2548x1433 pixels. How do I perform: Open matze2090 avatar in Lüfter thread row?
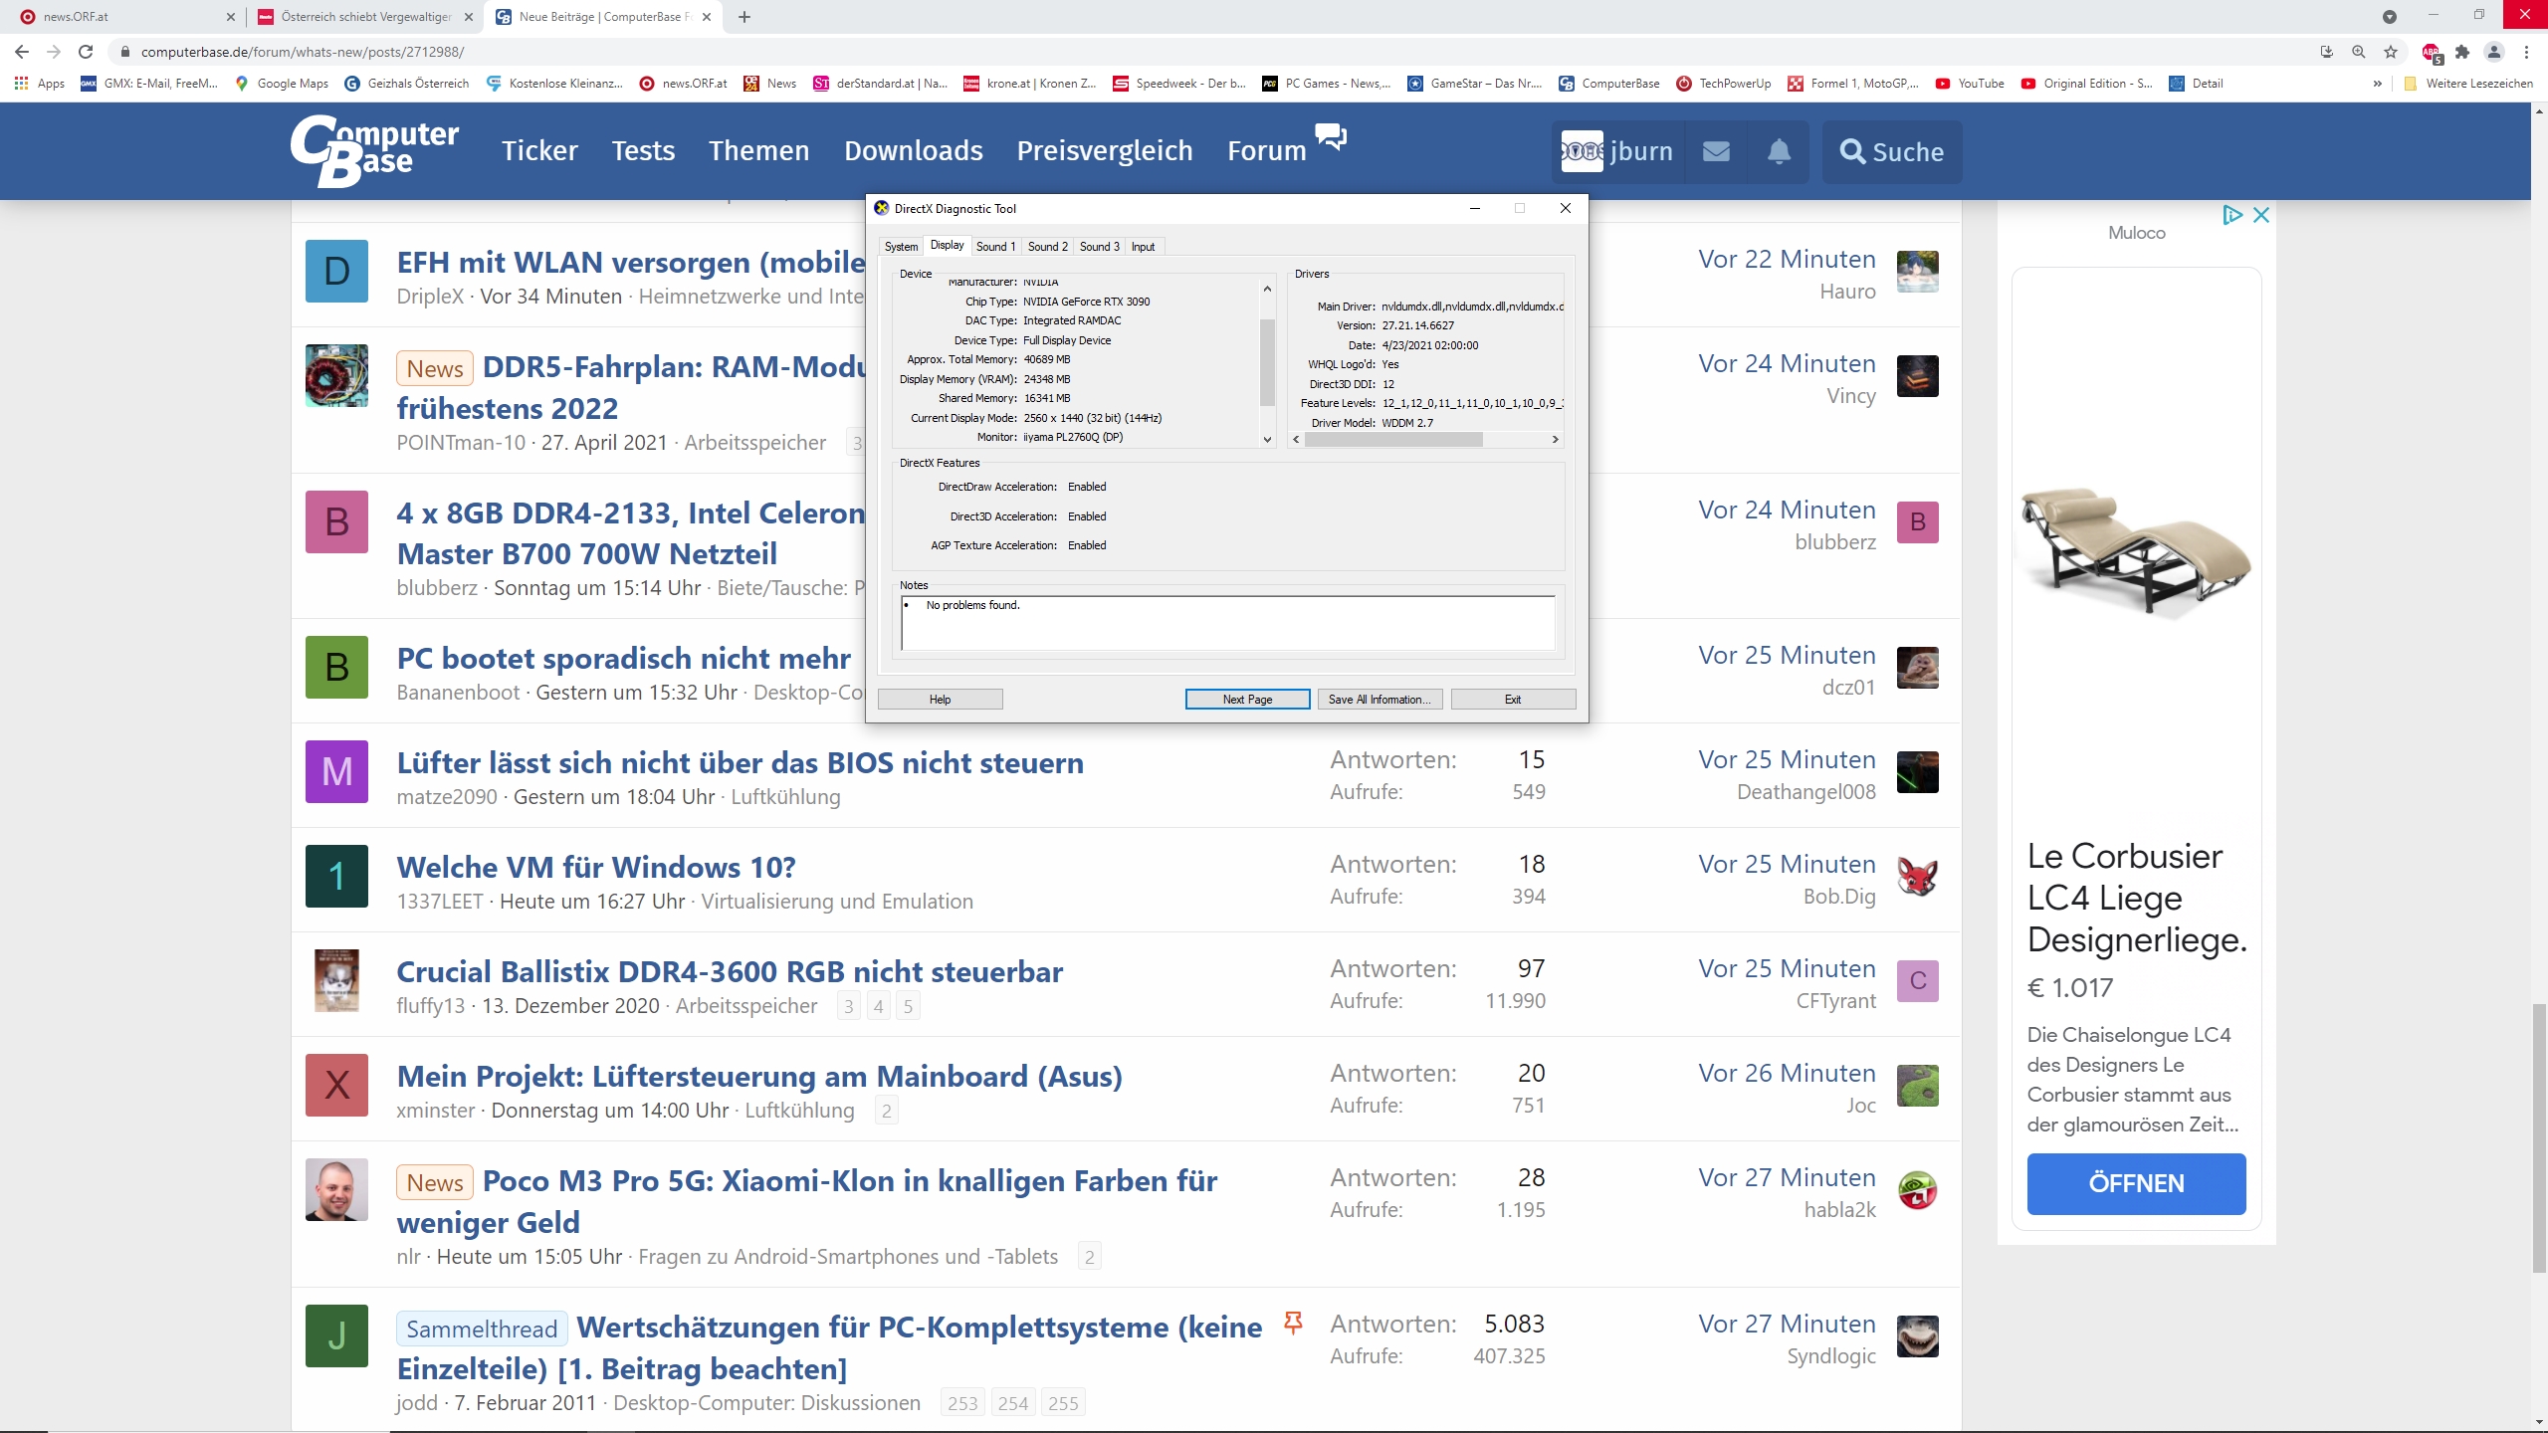coord(336,771)
